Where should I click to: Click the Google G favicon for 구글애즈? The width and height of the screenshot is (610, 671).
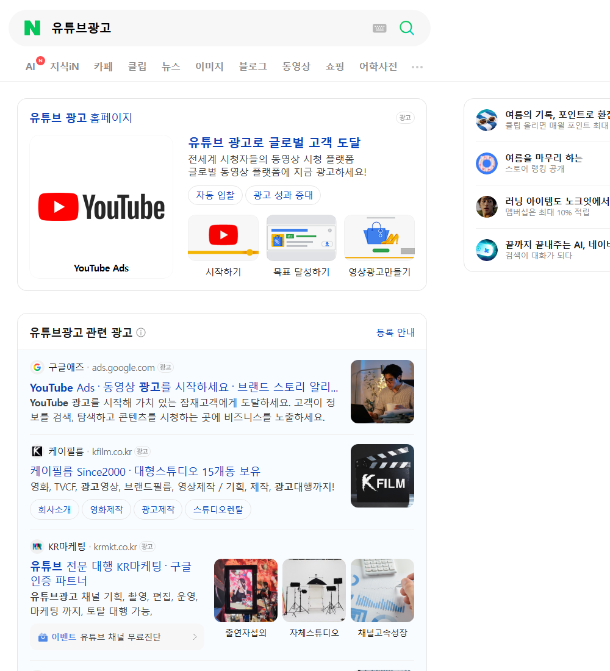(x=37, y=367)
